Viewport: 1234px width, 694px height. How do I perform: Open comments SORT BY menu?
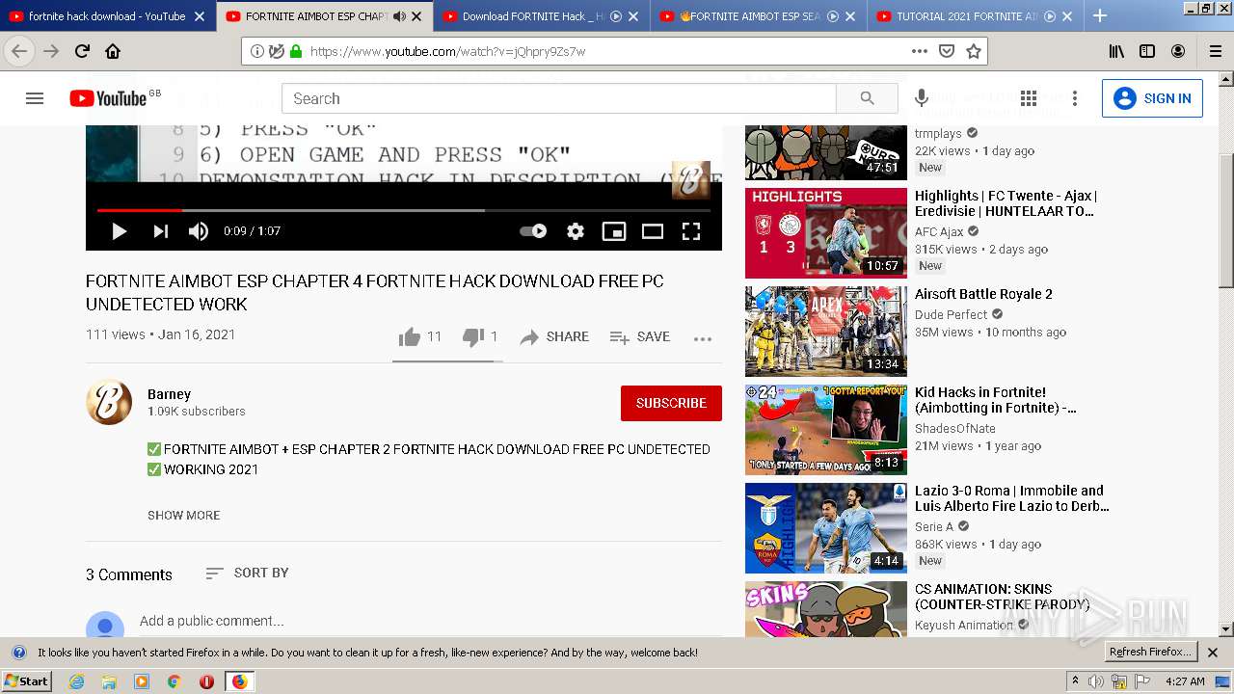click(x=247, y=573)
